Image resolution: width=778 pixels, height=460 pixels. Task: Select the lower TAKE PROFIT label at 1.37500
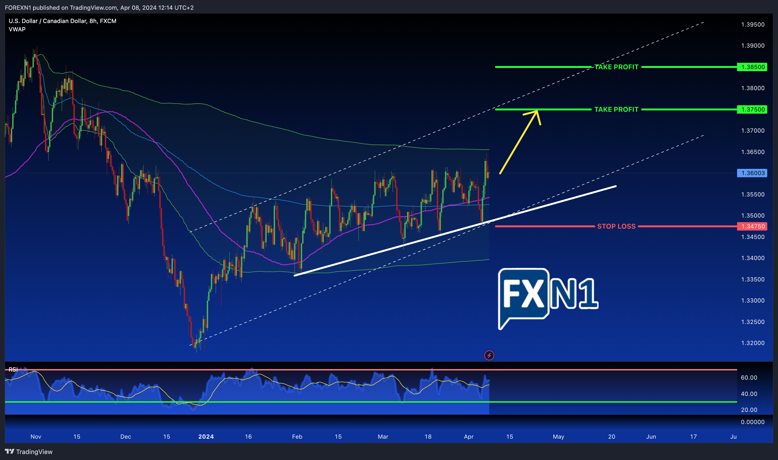(x=616, y=109)
